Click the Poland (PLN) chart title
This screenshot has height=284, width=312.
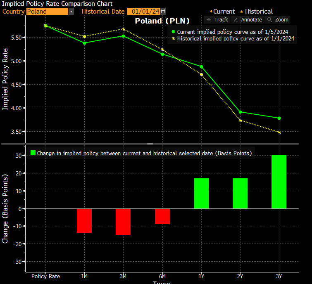(x=162, y=21)
